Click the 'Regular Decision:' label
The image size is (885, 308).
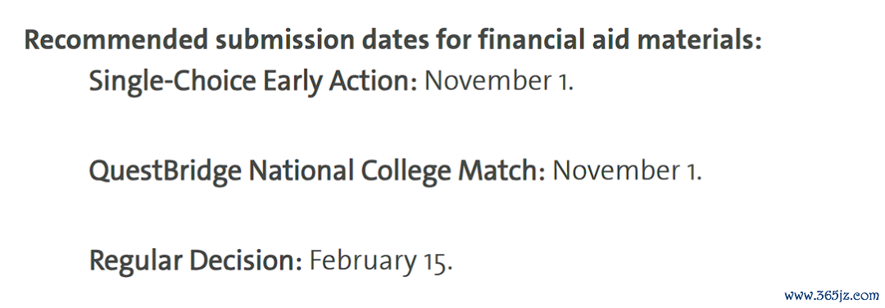(x=195, y=261)
